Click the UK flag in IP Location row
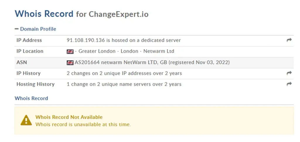The image size is (300, 142). point(70,52)
